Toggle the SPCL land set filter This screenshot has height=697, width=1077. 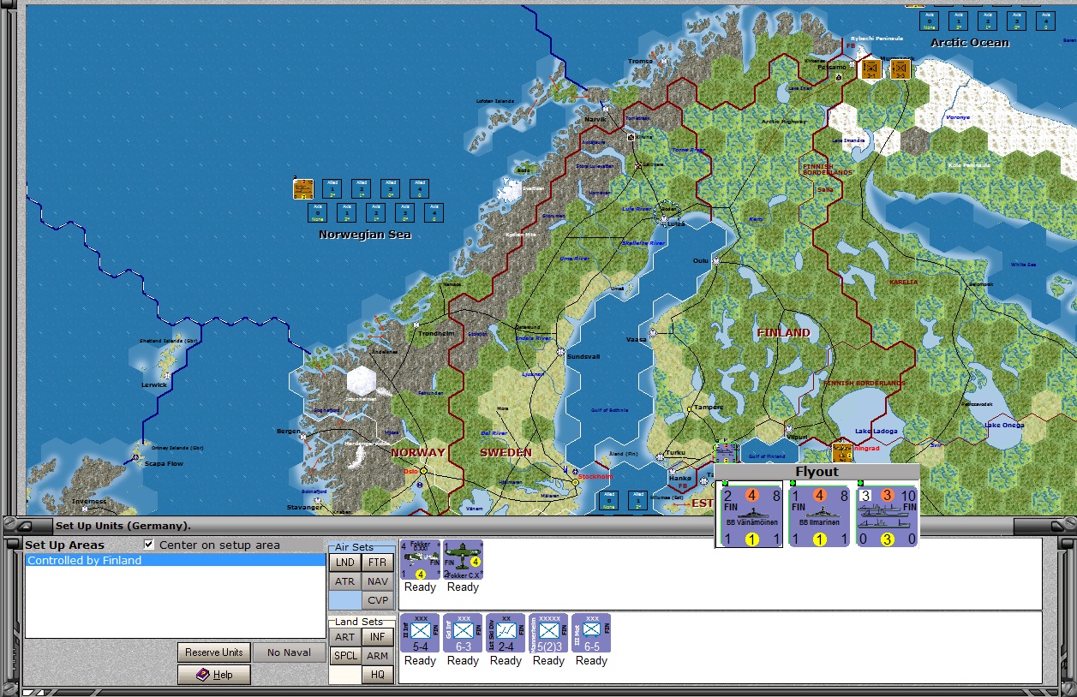[344, 656]
